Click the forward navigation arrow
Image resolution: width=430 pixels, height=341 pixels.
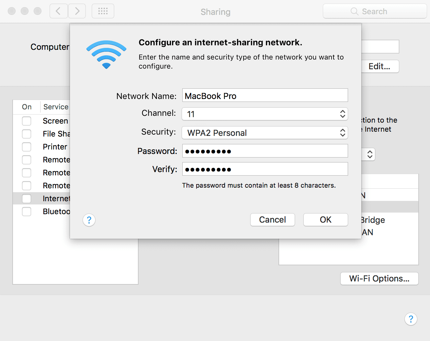click(x=77, y=11)
